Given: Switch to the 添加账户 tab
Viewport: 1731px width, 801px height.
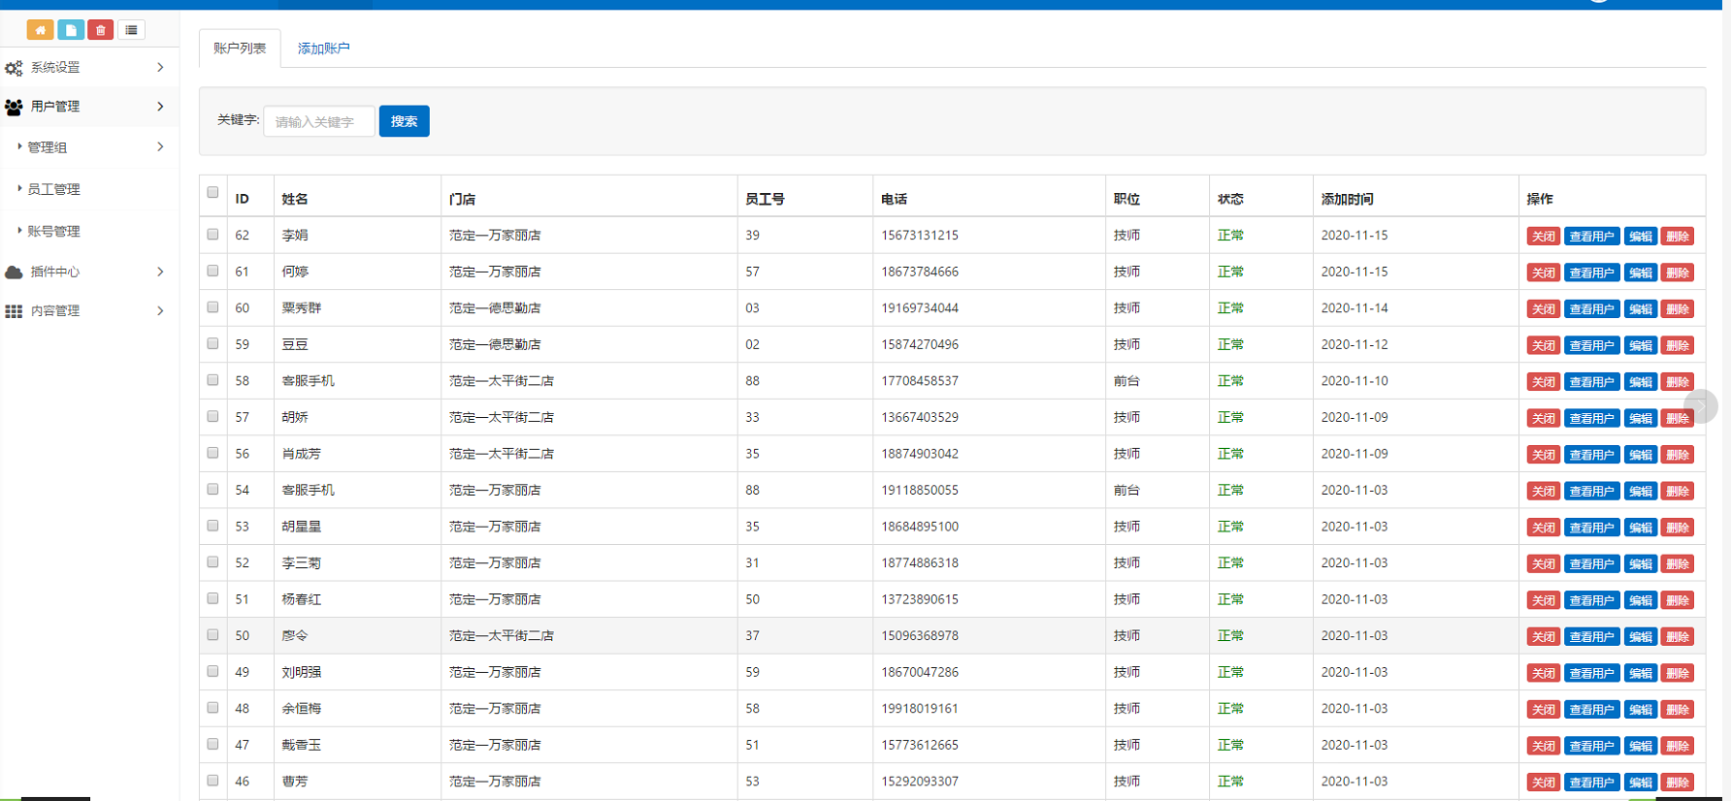Looking at the screenshot, I should coord(323,48).
